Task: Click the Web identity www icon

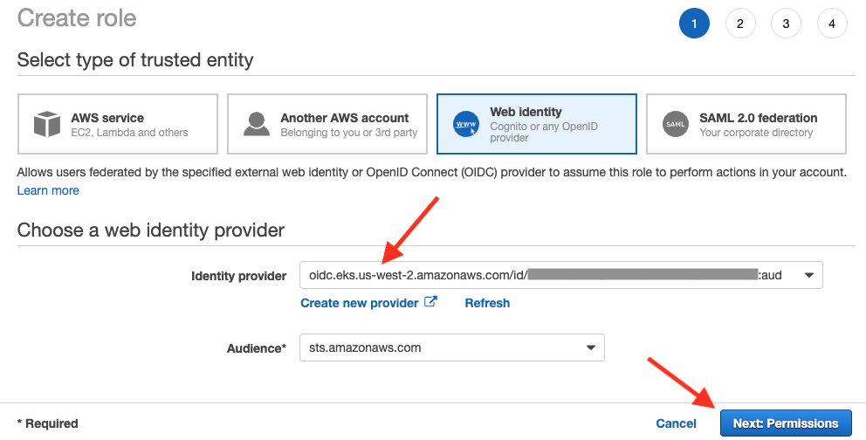Action: pyautogui.click(x=466, y=124)
